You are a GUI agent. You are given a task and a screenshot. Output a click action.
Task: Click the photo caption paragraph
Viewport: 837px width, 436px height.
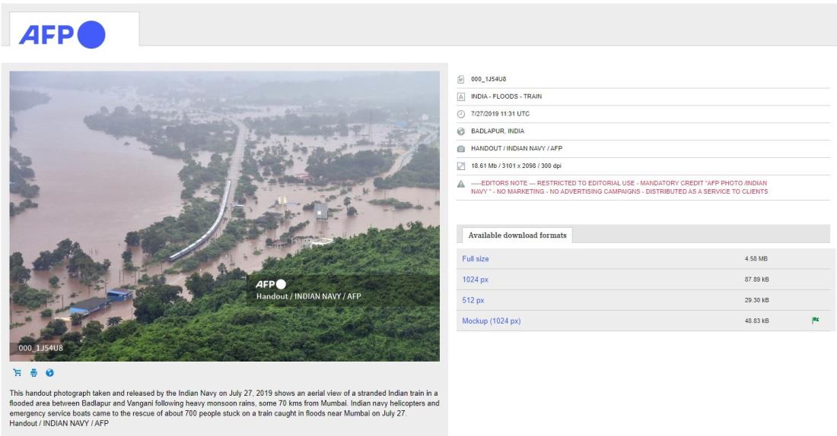coord(224,409)
